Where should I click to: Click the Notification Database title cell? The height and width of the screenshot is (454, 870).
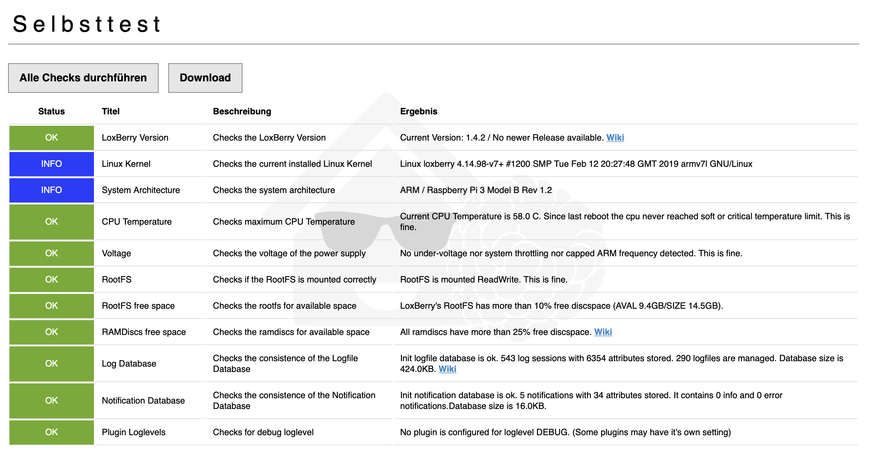click(143, 401)
